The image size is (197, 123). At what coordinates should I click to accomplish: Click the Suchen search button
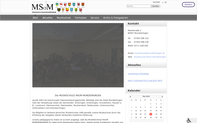pos(156,6)
